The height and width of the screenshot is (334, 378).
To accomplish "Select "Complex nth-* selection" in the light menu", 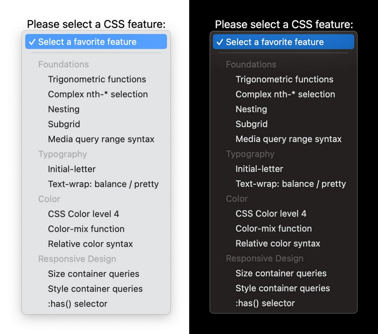I will pyautogui.click(x=98, y=94).
